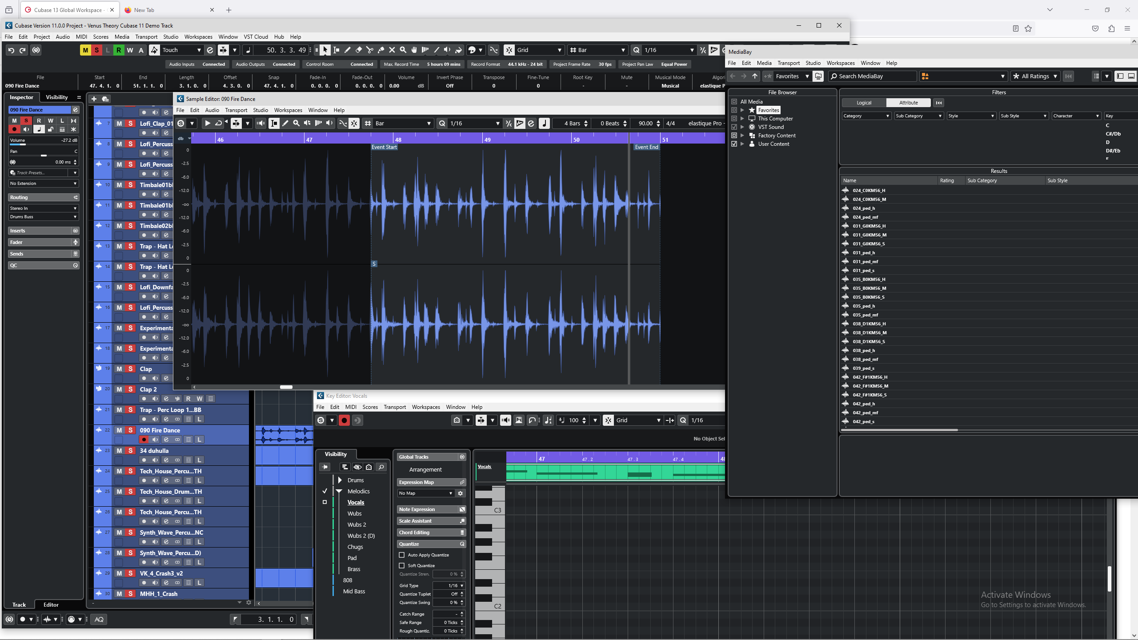Enable the Soft Quantize checkbox
The height and width of the screenshot is (640, 1138).
click(402, 566)
